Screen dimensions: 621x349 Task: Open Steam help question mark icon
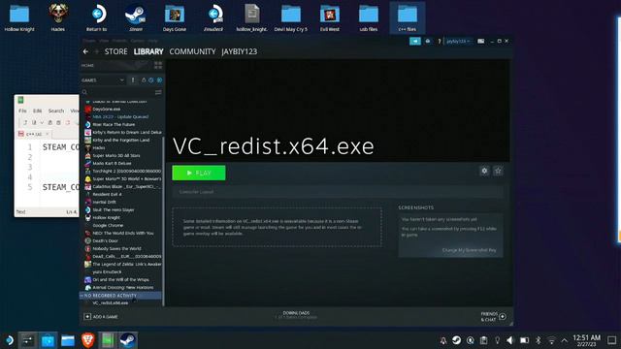point(440,41)
